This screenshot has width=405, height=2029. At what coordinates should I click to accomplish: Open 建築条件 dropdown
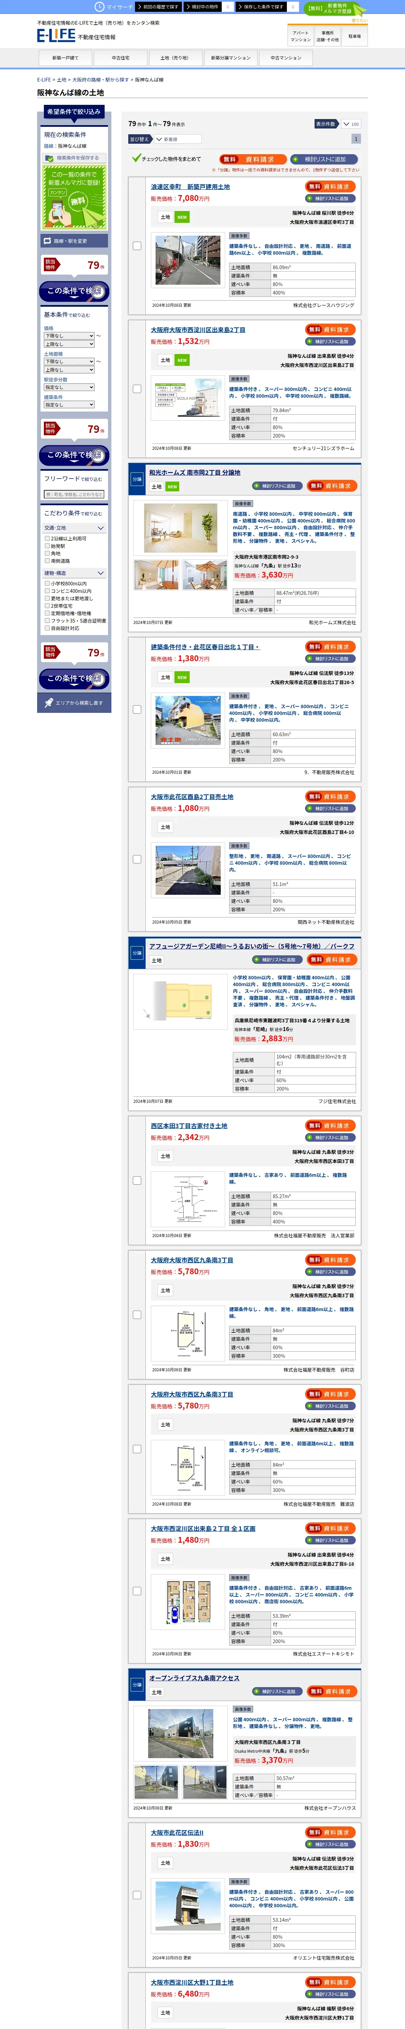(69, 405)
